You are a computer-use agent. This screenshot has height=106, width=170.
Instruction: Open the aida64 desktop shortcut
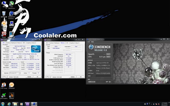coord(4,35)
